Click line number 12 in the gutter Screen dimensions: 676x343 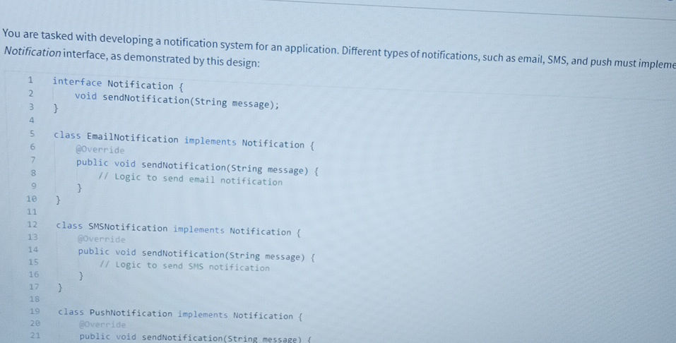pyautogui.click(x=32, y=224)
